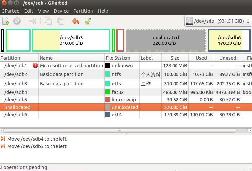Click the Microsoft reserved partition name
Screen dimensions: 252x171
71,66
